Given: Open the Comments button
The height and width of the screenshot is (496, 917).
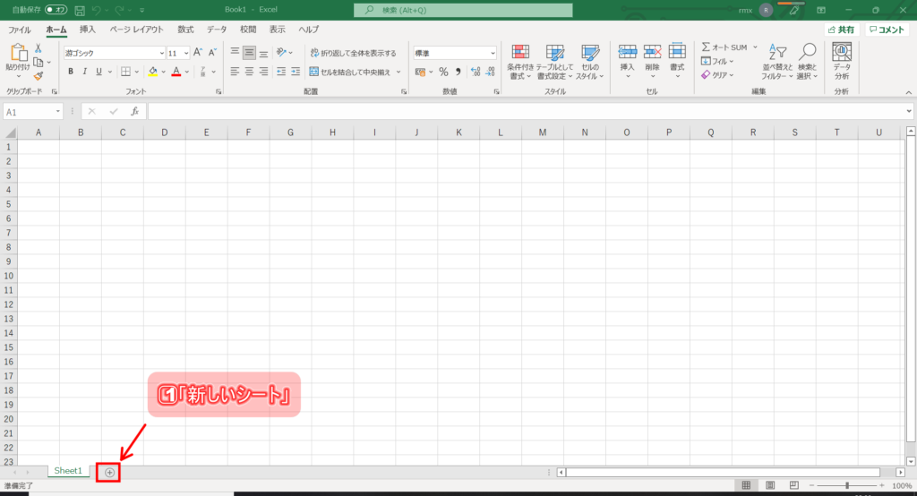Looking at the screenshot, I should coord(887,30).
